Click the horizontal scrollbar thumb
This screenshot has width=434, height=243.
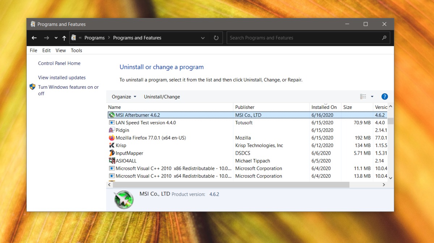pyautogui.click(x=231, y=185)
